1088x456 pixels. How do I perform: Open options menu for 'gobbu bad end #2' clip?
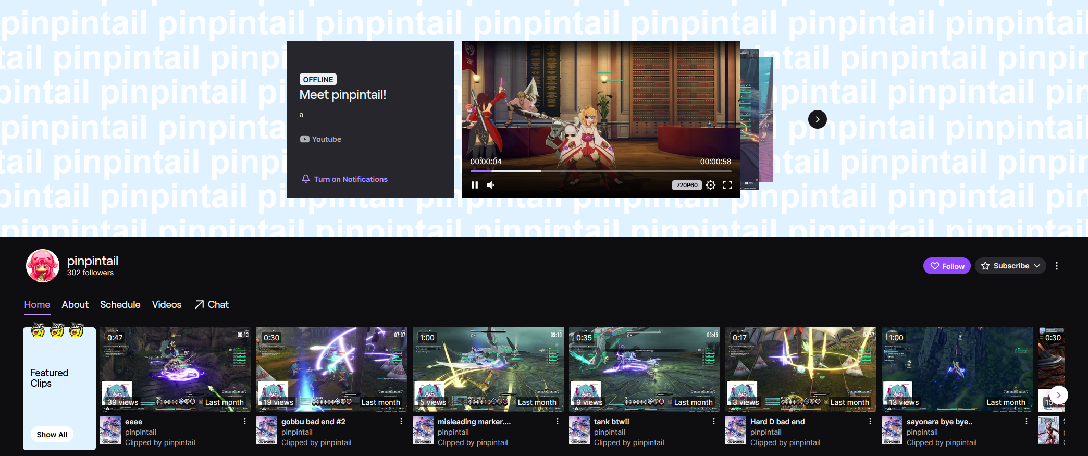(x=401, y=422)
